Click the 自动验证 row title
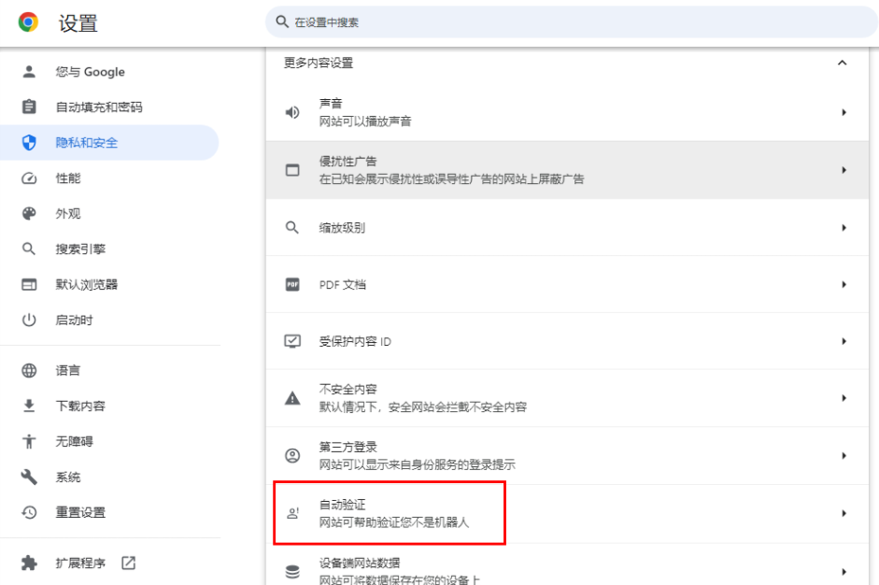The width and height of the screenshot is (879, 585). coord(342,505)
